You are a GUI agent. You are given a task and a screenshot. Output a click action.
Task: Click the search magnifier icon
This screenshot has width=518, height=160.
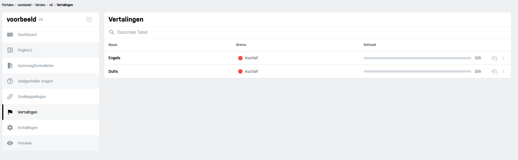click(112, 32)
